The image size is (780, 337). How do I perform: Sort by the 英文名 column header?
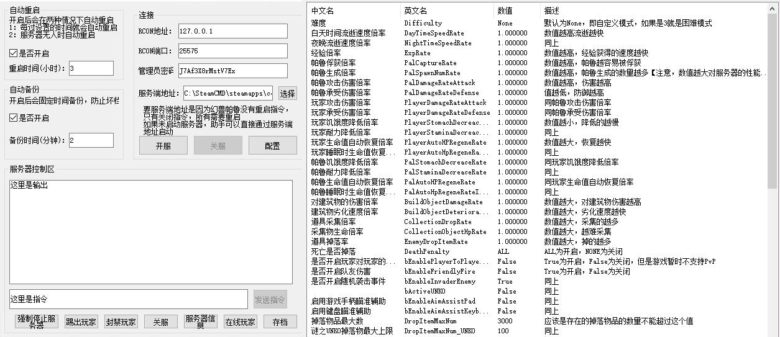pos(447,11)
